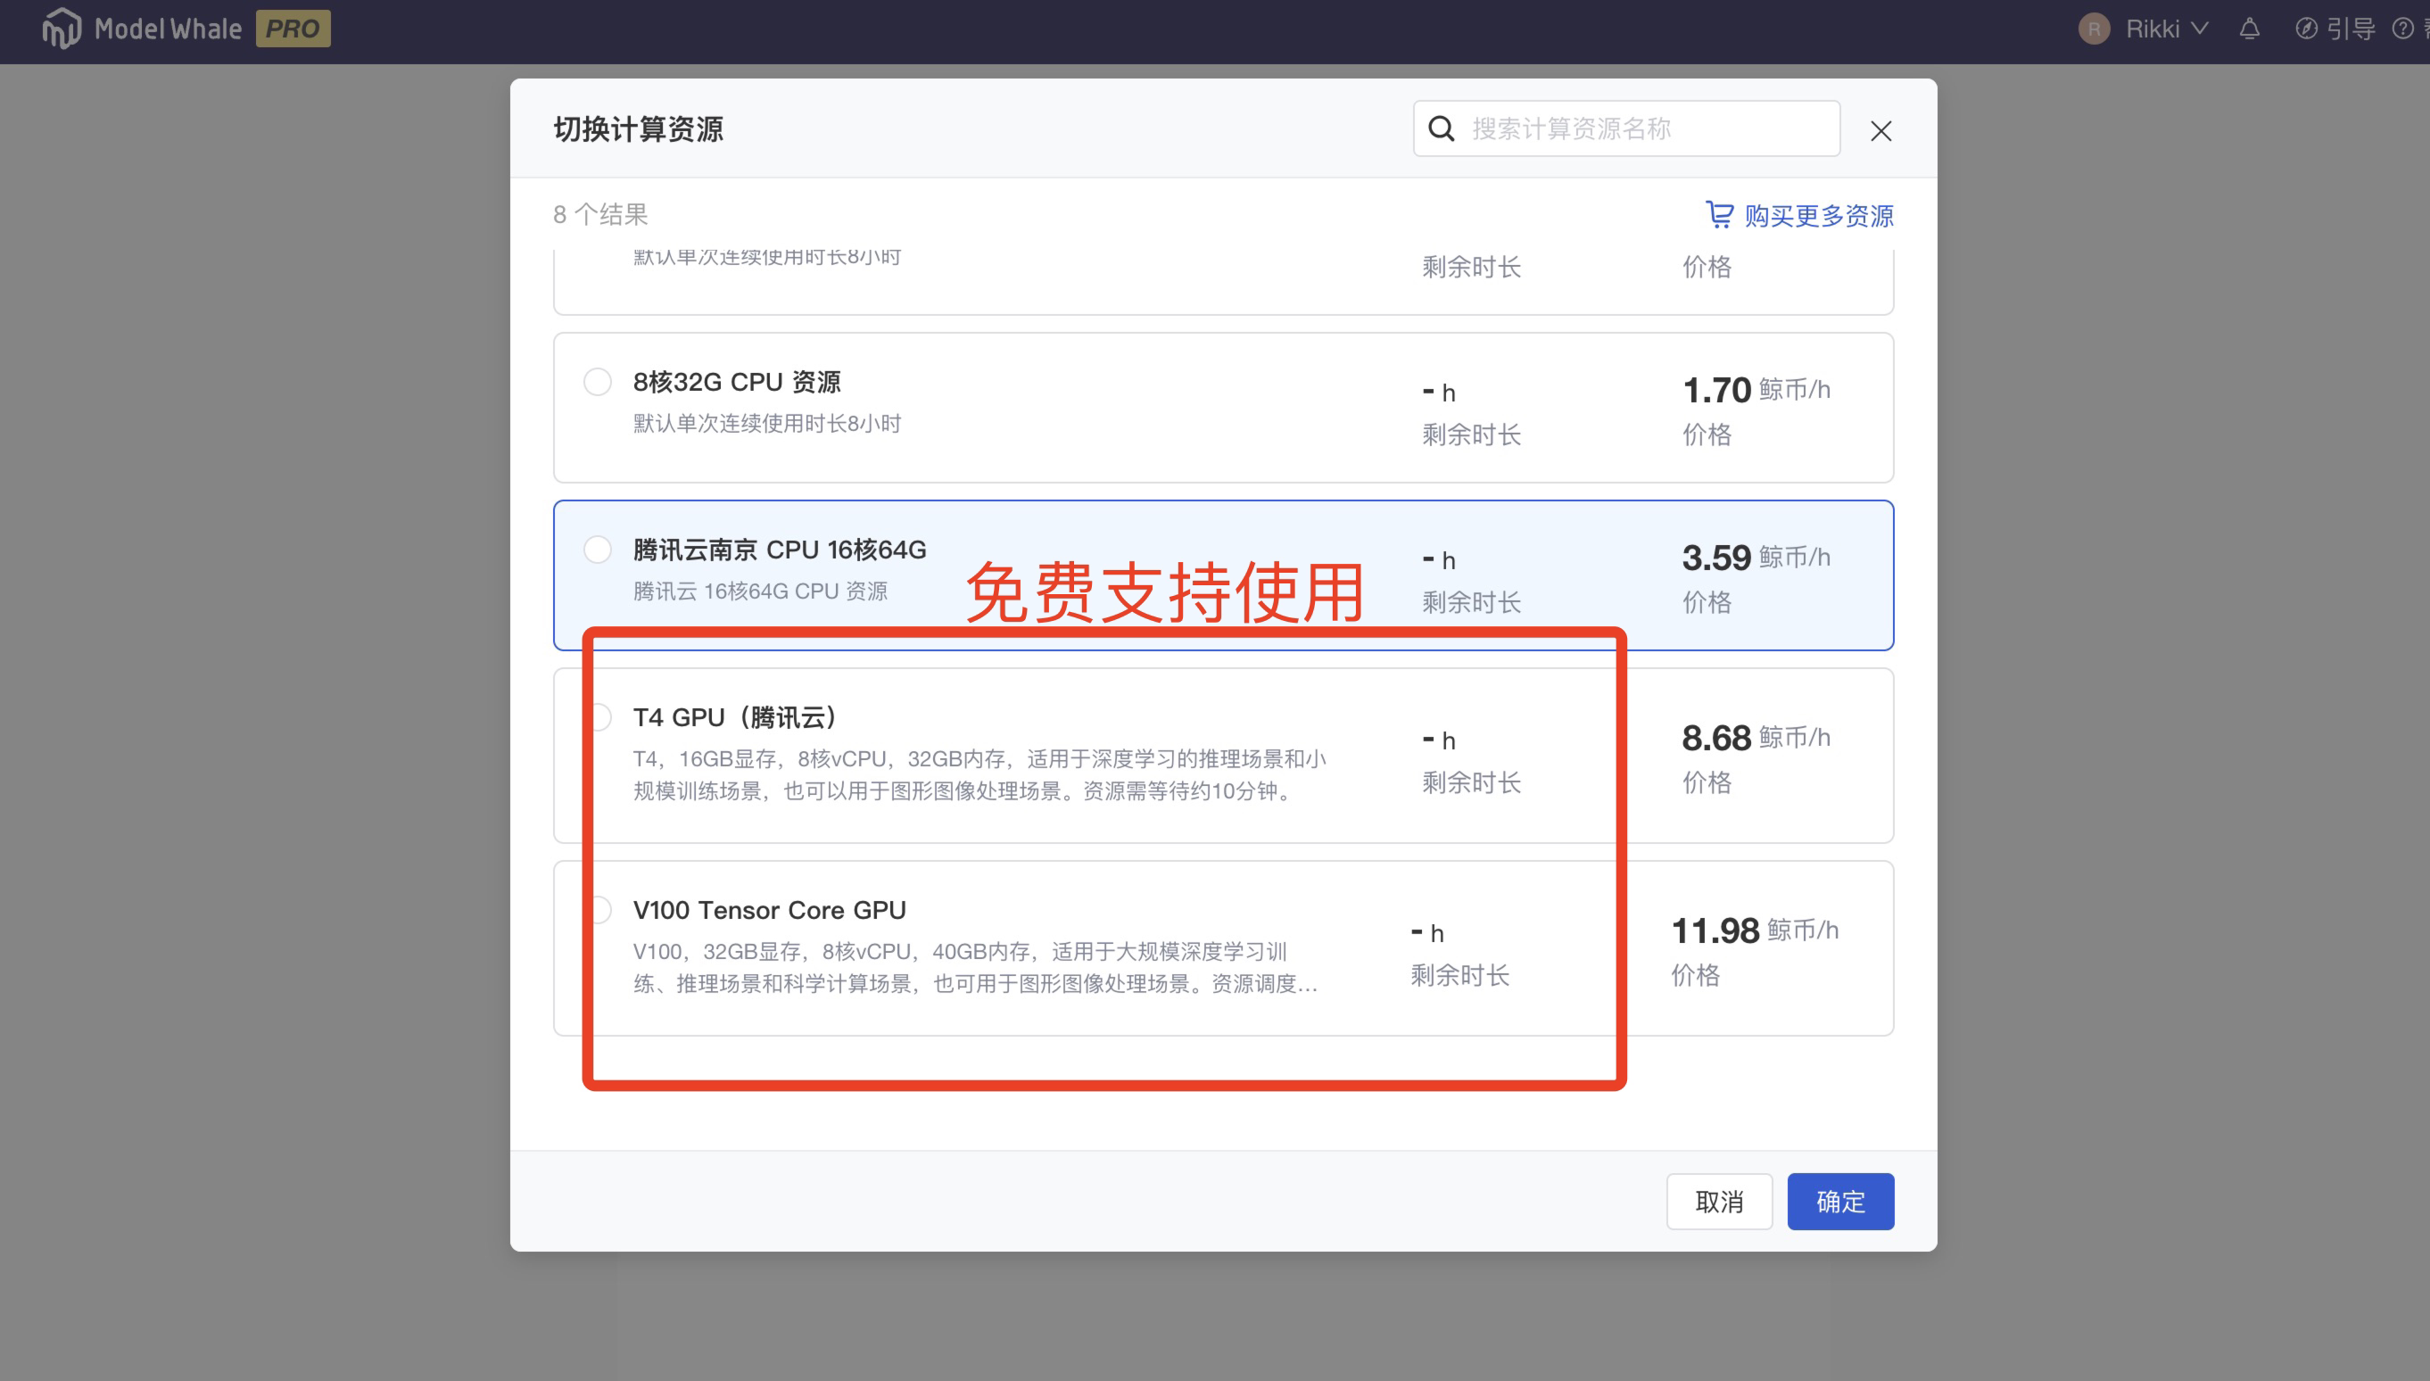Viewport: 2430px width, 1381px height.
Task: Click the help question mark icon
Action: pyautogui.click(x=2402, y=29)
